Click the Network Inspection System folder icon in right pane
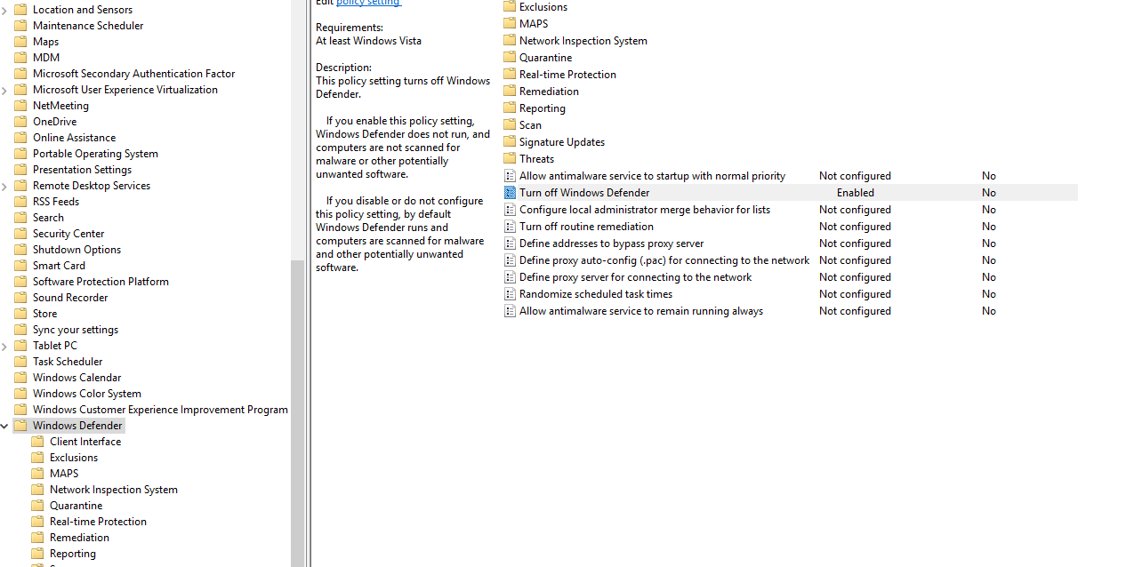The height and width of the screenshot is (567, 1126). click(x=510, y=41)
